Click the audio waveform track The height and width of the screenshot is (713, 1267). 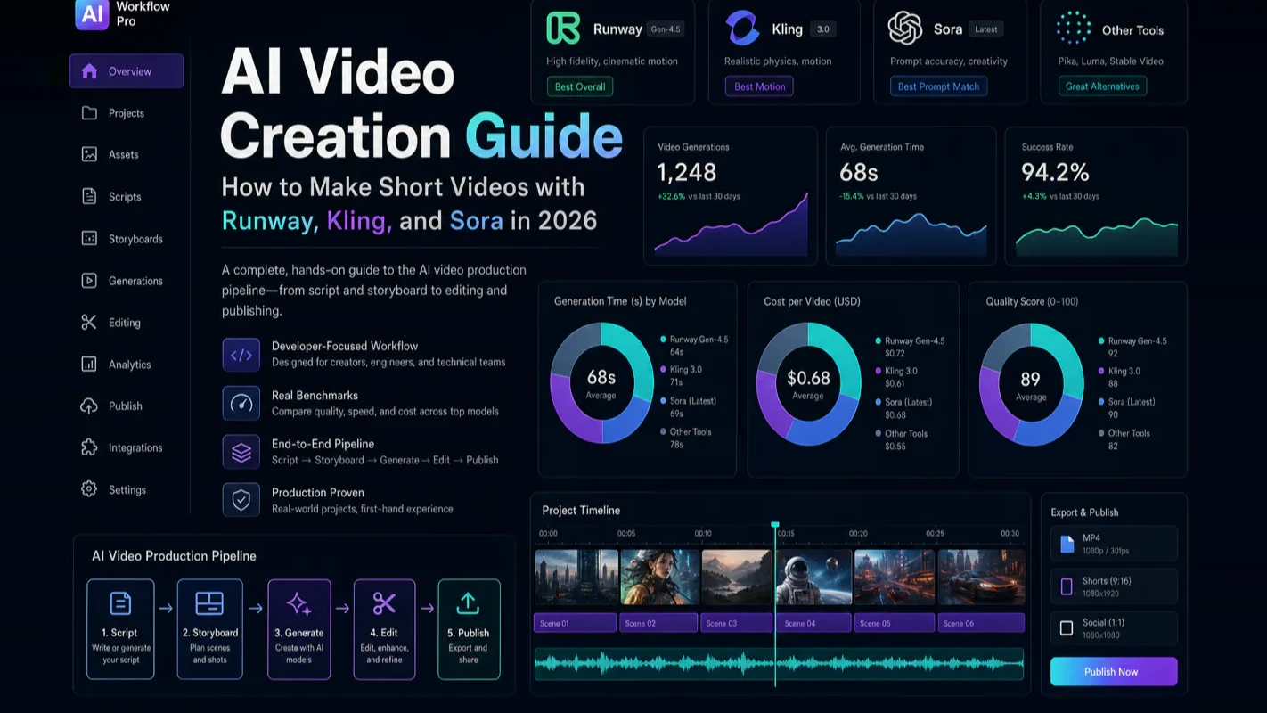[779, 664]
